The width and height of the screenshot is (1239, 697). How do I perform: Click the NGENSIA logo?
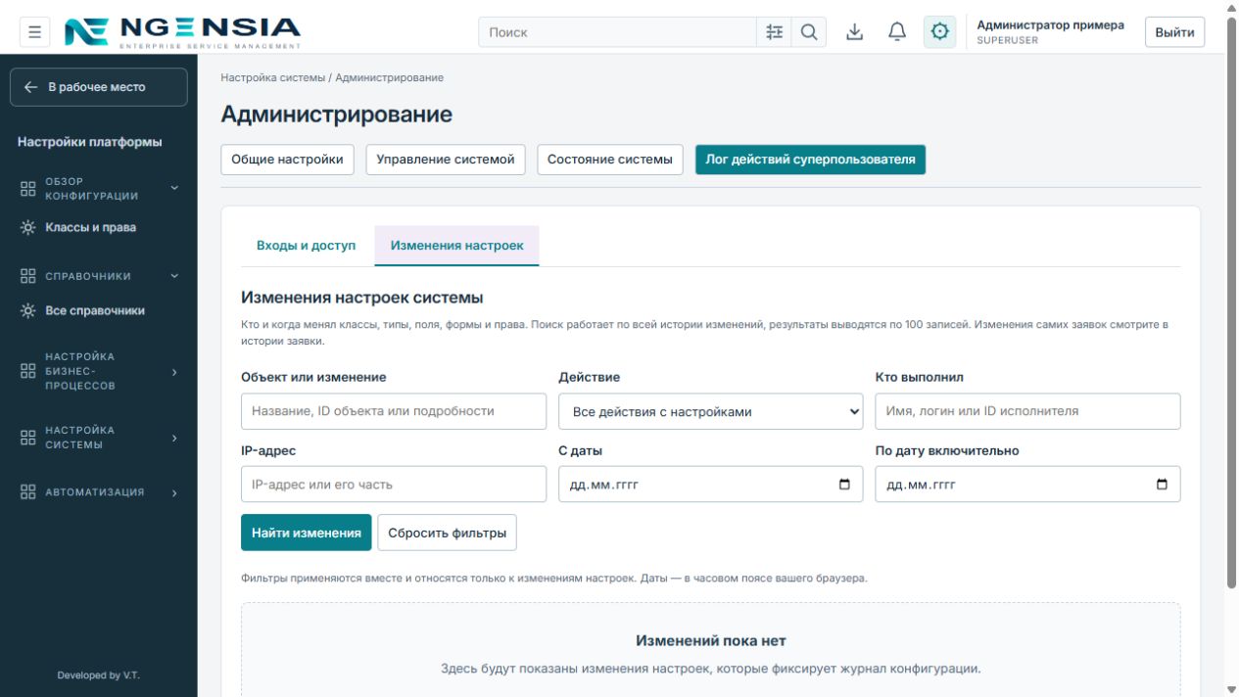pos(183,32)
